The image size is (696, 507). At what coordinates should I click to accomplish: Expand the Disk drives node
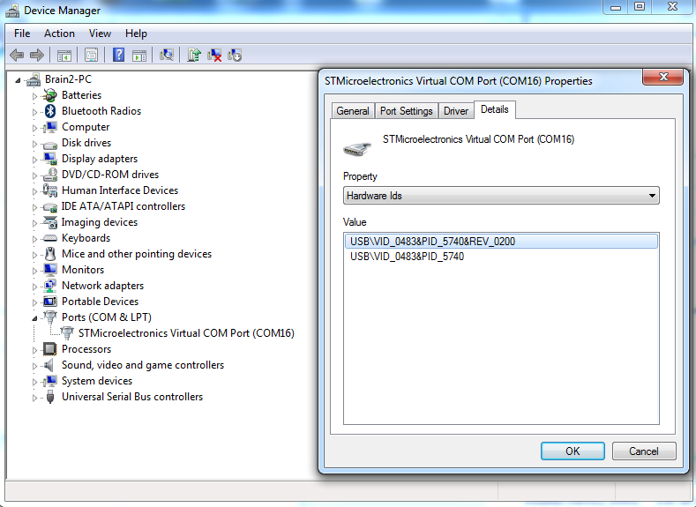point(34,144)
